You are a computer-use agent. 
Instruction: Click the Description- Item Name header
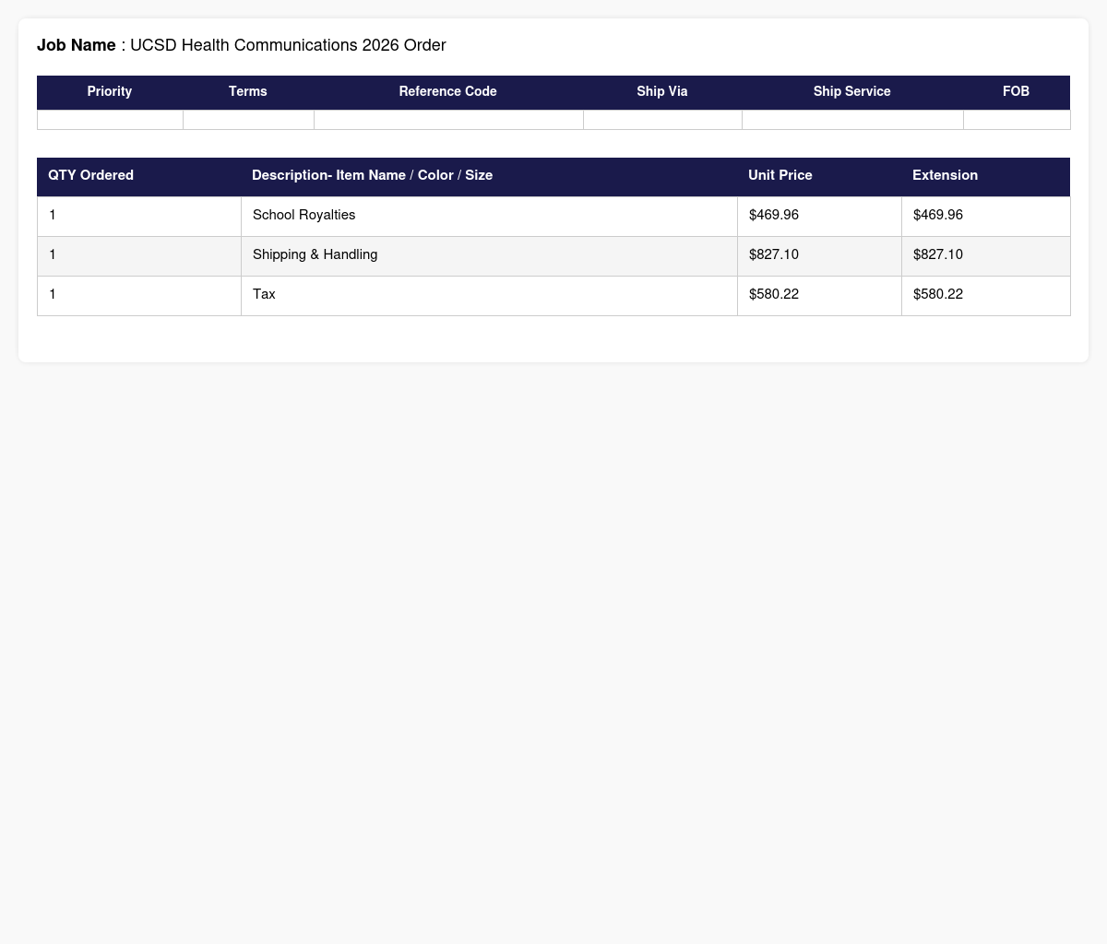pyautogui.click(x=489, y=176)
